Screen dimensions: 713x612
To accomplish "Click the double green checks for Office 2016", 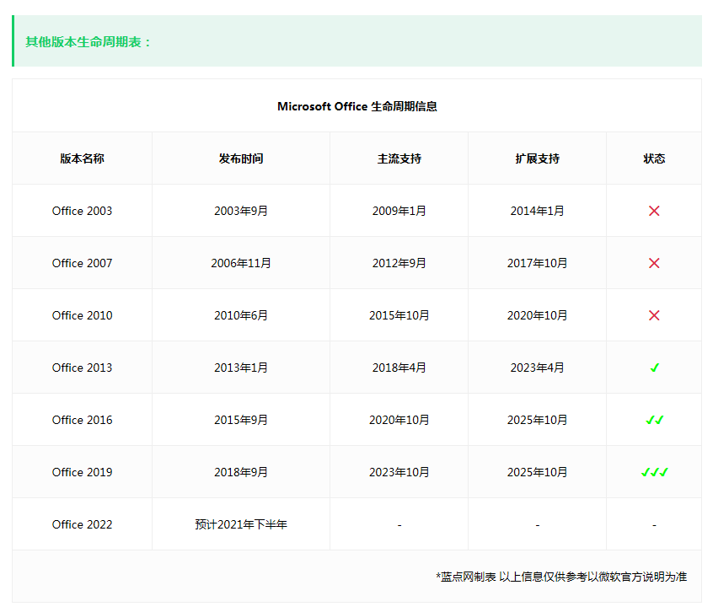I will tap(654, 420).
